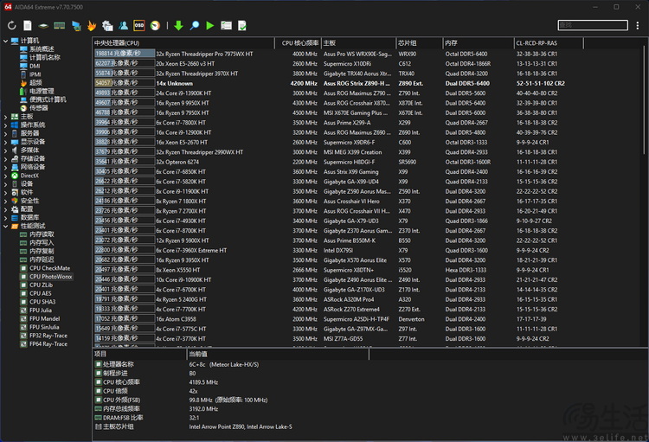Select 安全性 in the tree
This screenshot has width=649, height=442.
click(x=29, y=201)
